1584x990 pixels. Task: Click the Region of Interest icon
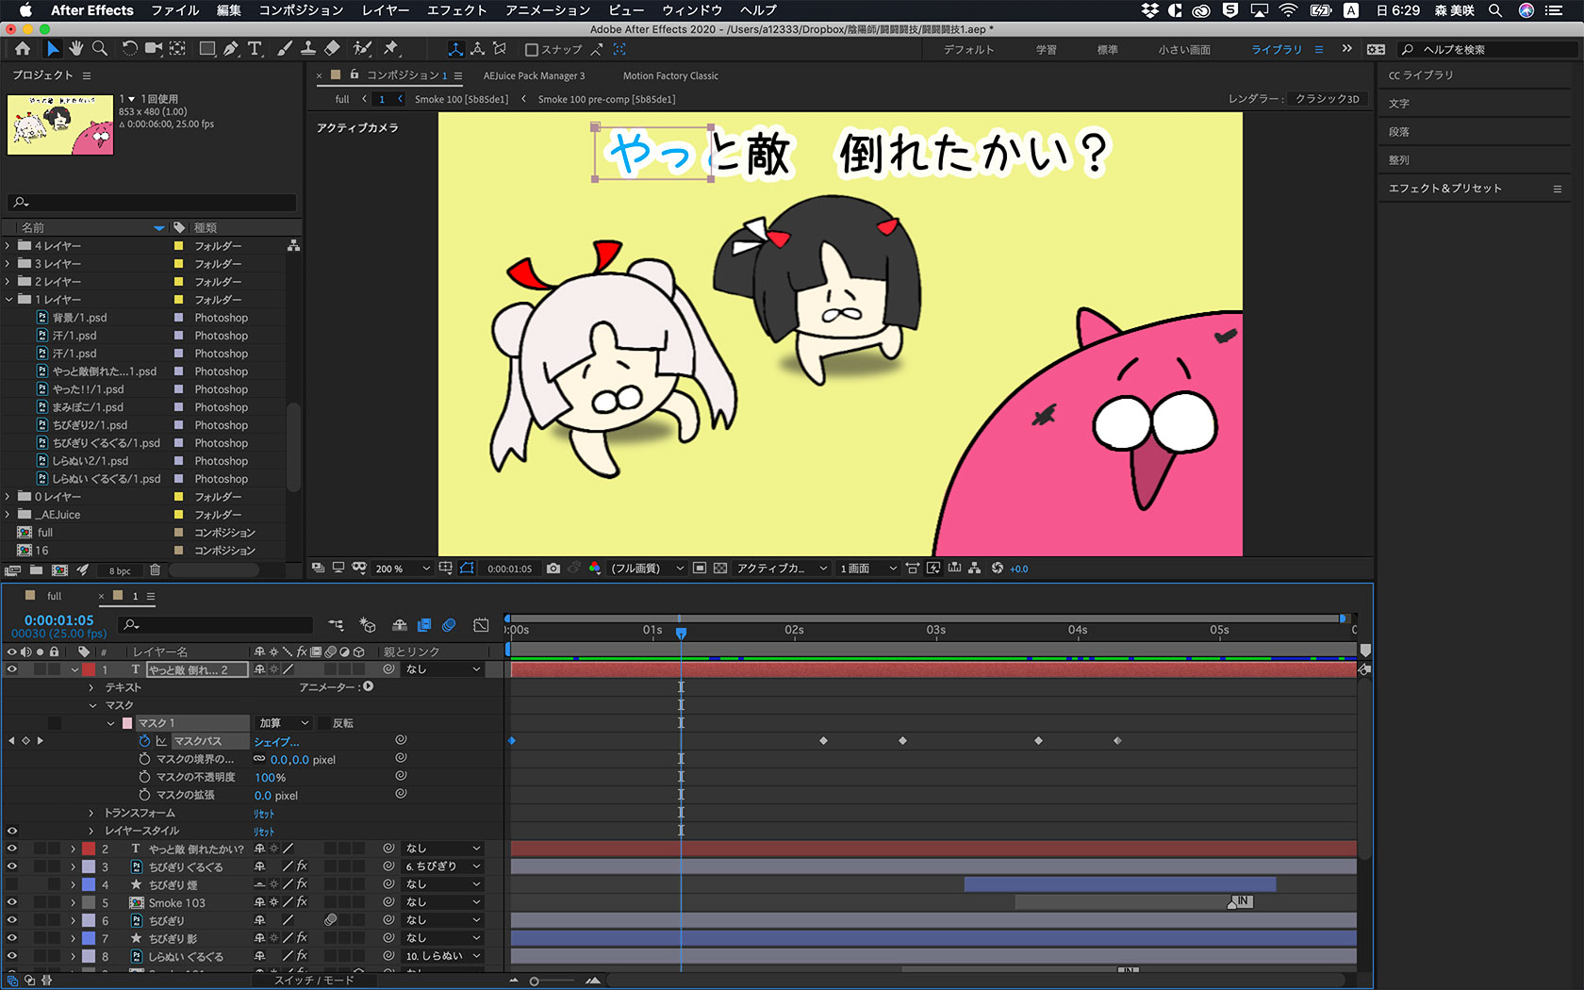(x=699, y=569)
